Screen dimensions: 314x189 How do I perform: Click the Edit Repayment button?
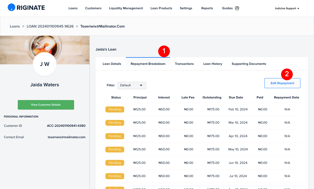click(x=282, y=83)
